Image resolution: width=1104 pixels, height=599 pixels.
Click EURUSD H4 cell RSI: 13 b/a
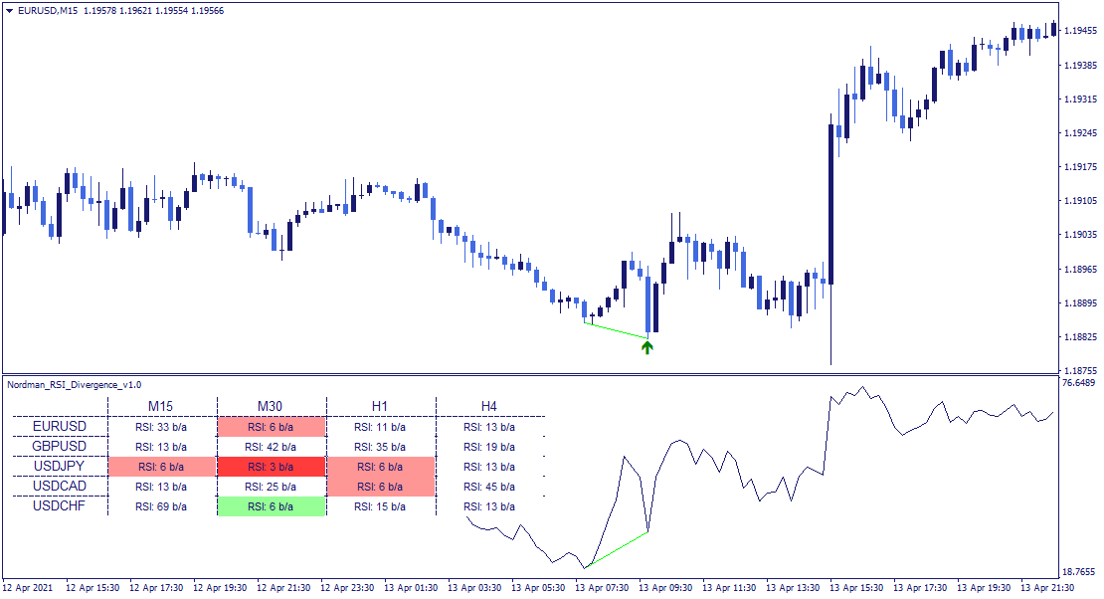pyautogui.click(x=489, y=427)
